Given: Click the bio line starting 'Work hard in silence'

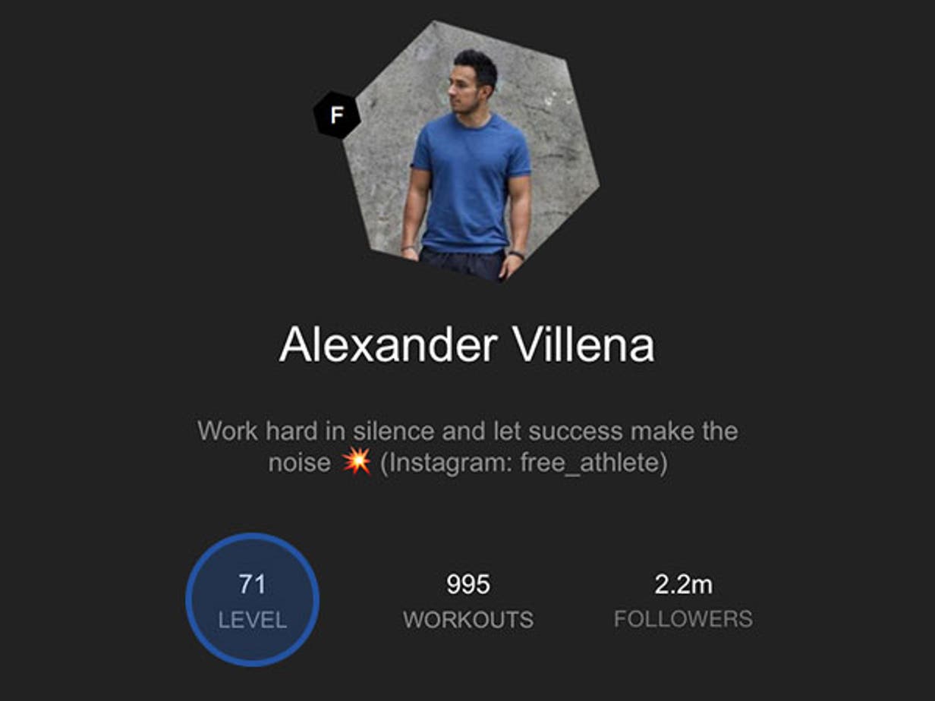Looking at the screenshot, I should [x=467, y=431].
